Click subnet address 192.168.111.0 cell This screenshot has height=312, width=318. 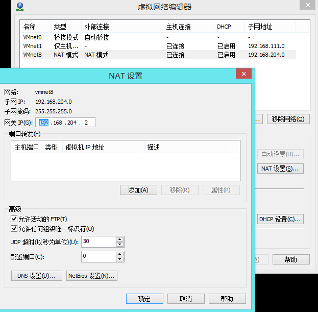[266, 46]
